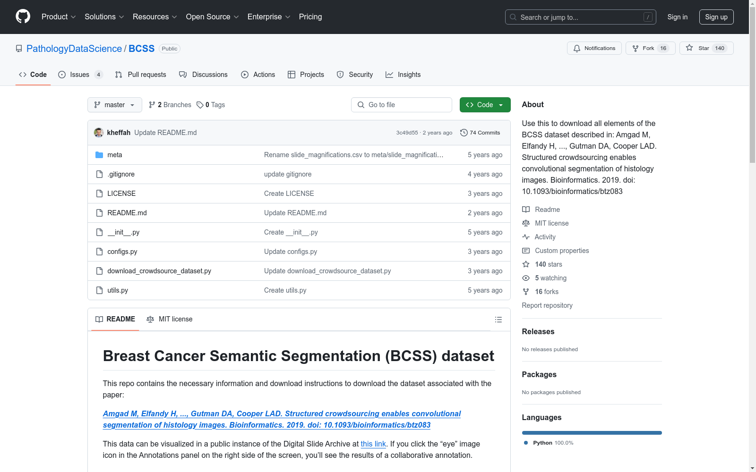Screen dimensions: 756x472
Task: Click the repository book icon beside PathologyDataScience
Action: 19,49
